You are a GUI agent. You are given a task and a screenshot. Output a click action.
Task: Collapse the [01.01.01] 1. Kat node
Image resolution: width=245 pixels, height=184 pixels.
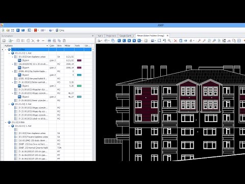click(9, 53)
